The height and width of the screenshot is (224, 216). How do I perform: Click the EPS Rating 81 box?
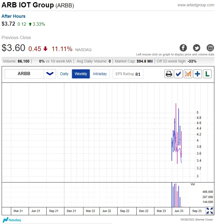pos(128,74)
